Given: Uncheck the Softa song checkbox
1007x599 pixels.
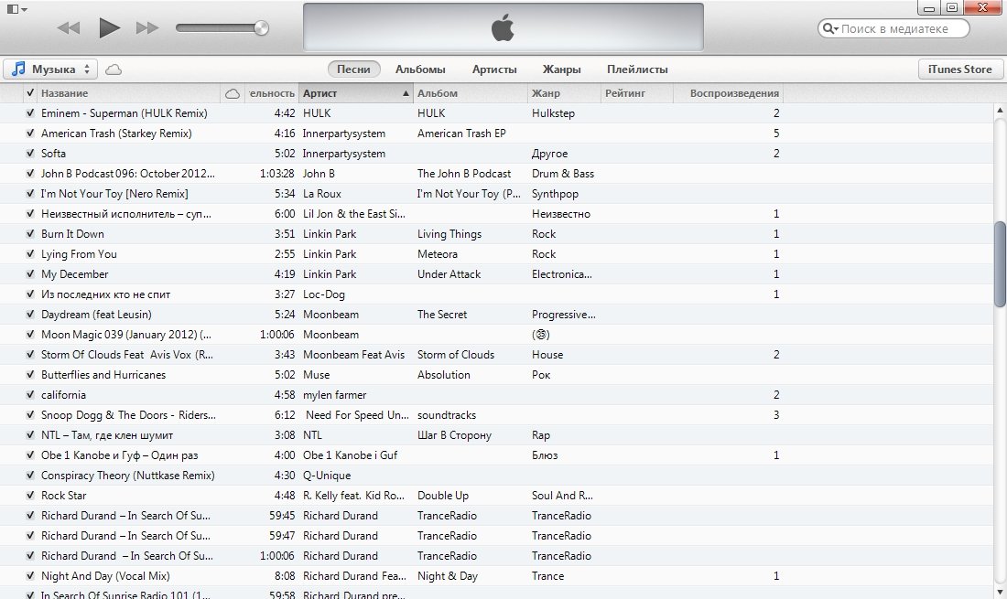Looking at the screenshot, I should coord(29,154).
